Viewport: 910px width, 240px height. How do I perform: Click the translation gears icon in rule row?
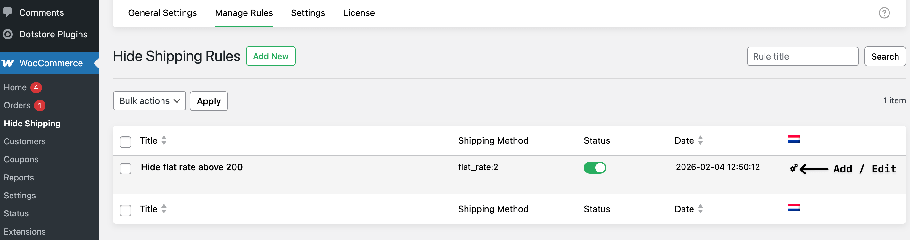pyautogui.click(x=793, y=168)
